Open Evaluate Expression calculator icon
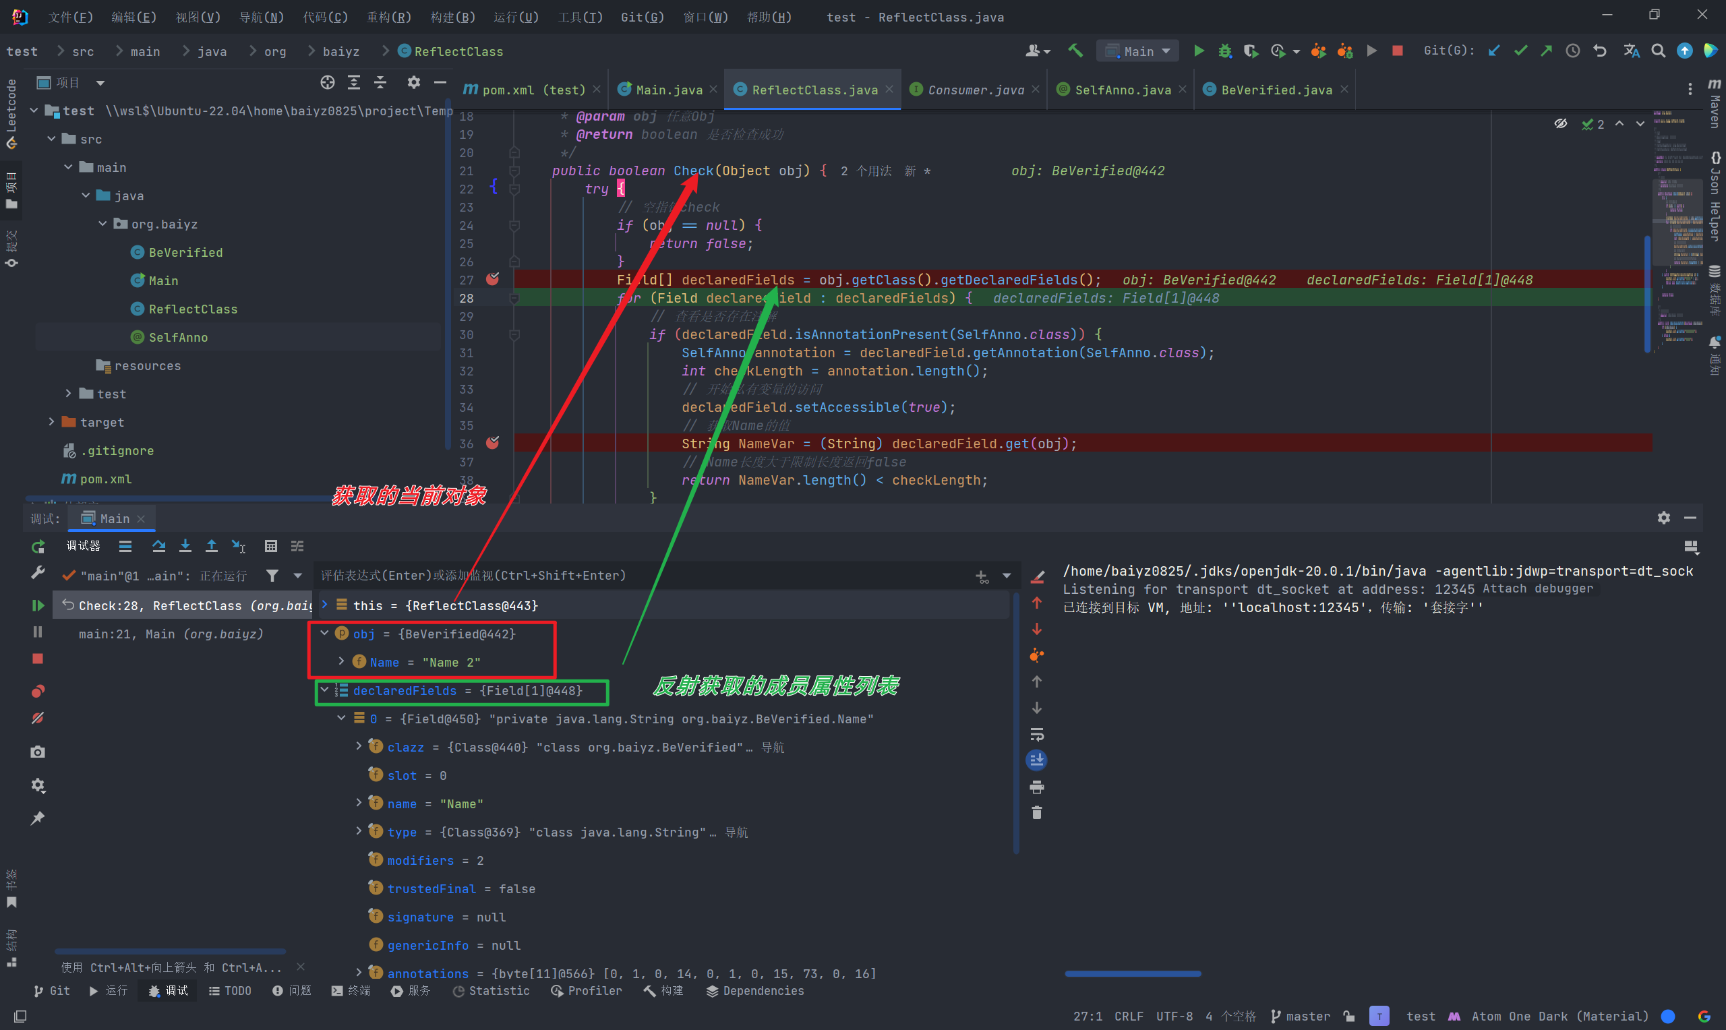The height and width of the screenshot is (1030, 1726). [270, 546]
